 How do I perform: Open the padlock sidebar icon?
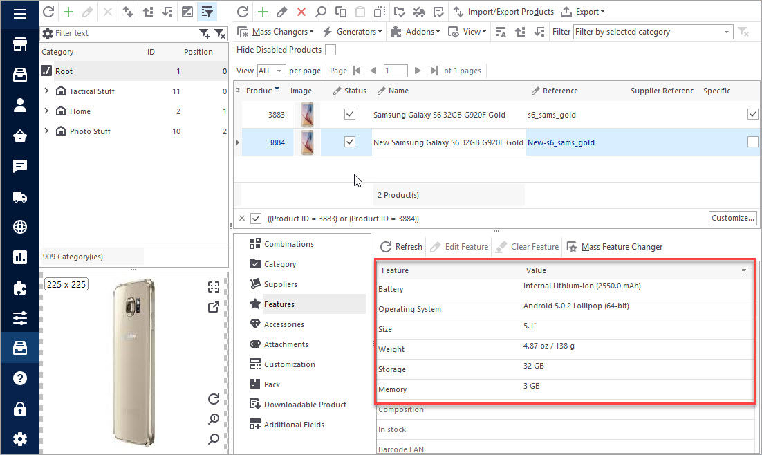20,409
